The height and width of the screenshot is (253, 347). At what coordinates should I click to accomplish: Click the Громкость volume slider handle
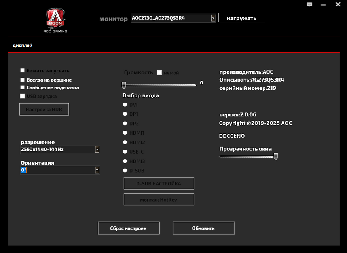pyautogui.click(x=124, y=85)
